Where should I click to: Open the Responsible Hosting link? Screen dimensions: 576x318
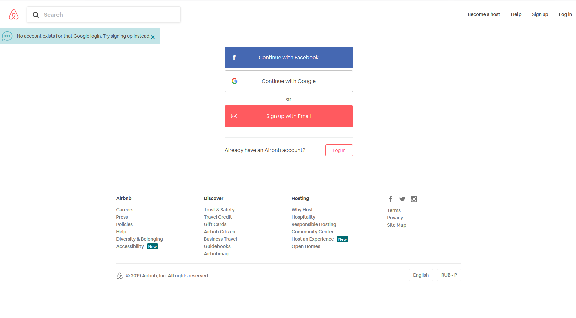click(x=314, y=224)
